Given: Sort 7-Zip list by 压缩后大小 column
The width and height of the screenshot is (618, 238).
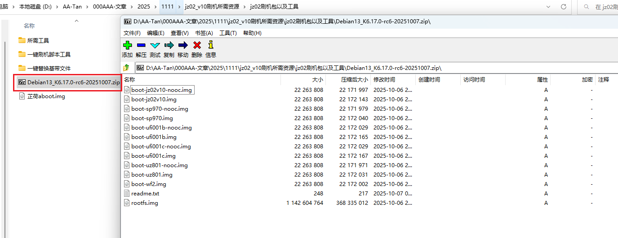Looking at the screenshot, I should (348, 80).
